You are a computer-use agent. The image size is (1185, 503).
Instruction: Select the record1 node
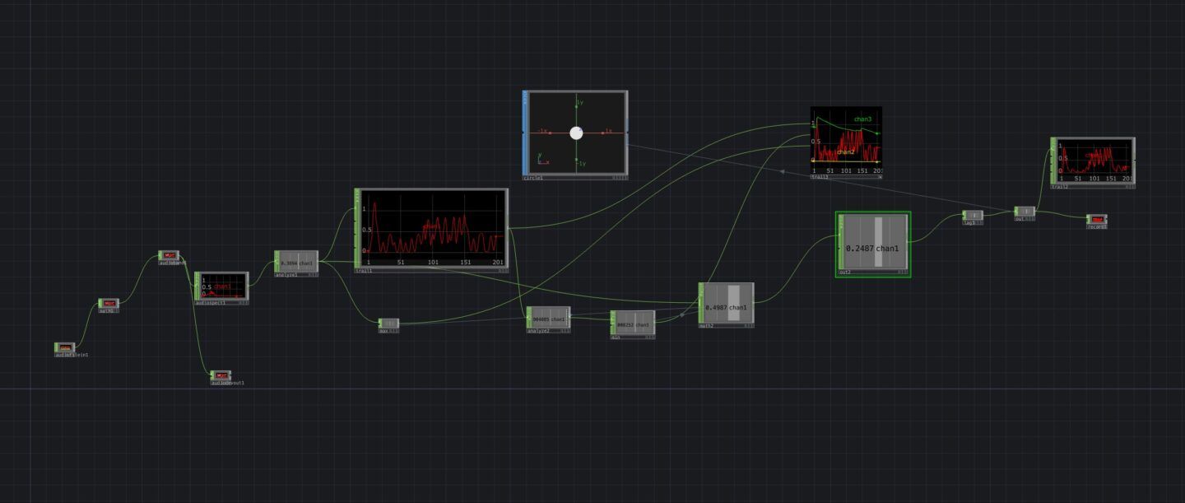[x=1097, y=219]
